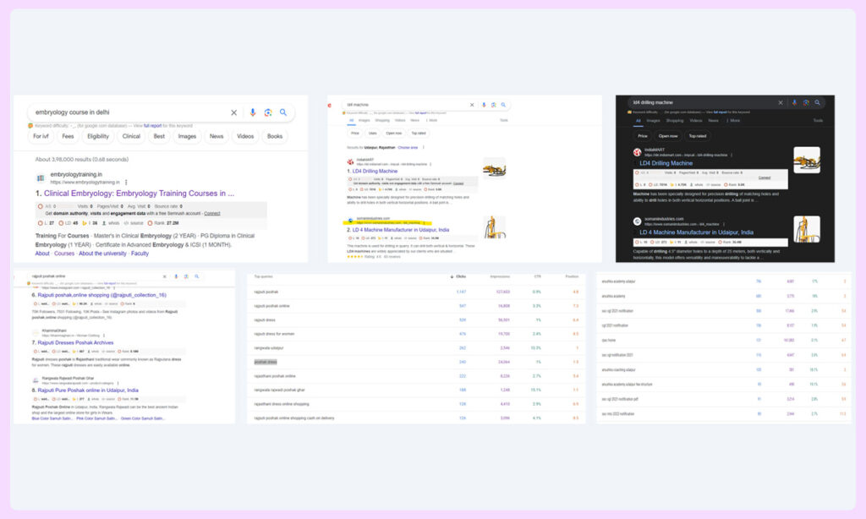This screenshot has width=866, height=519.
Task: Click the magnifier icon in 'ld4 machine' light search bar
Action: click(x=503, y=105)
